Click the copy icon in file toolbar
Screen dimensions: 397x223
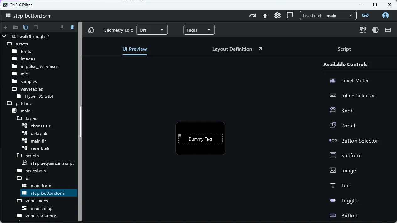25,27
